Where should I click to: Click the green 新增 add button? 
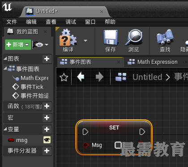click(x=18, y=45)
